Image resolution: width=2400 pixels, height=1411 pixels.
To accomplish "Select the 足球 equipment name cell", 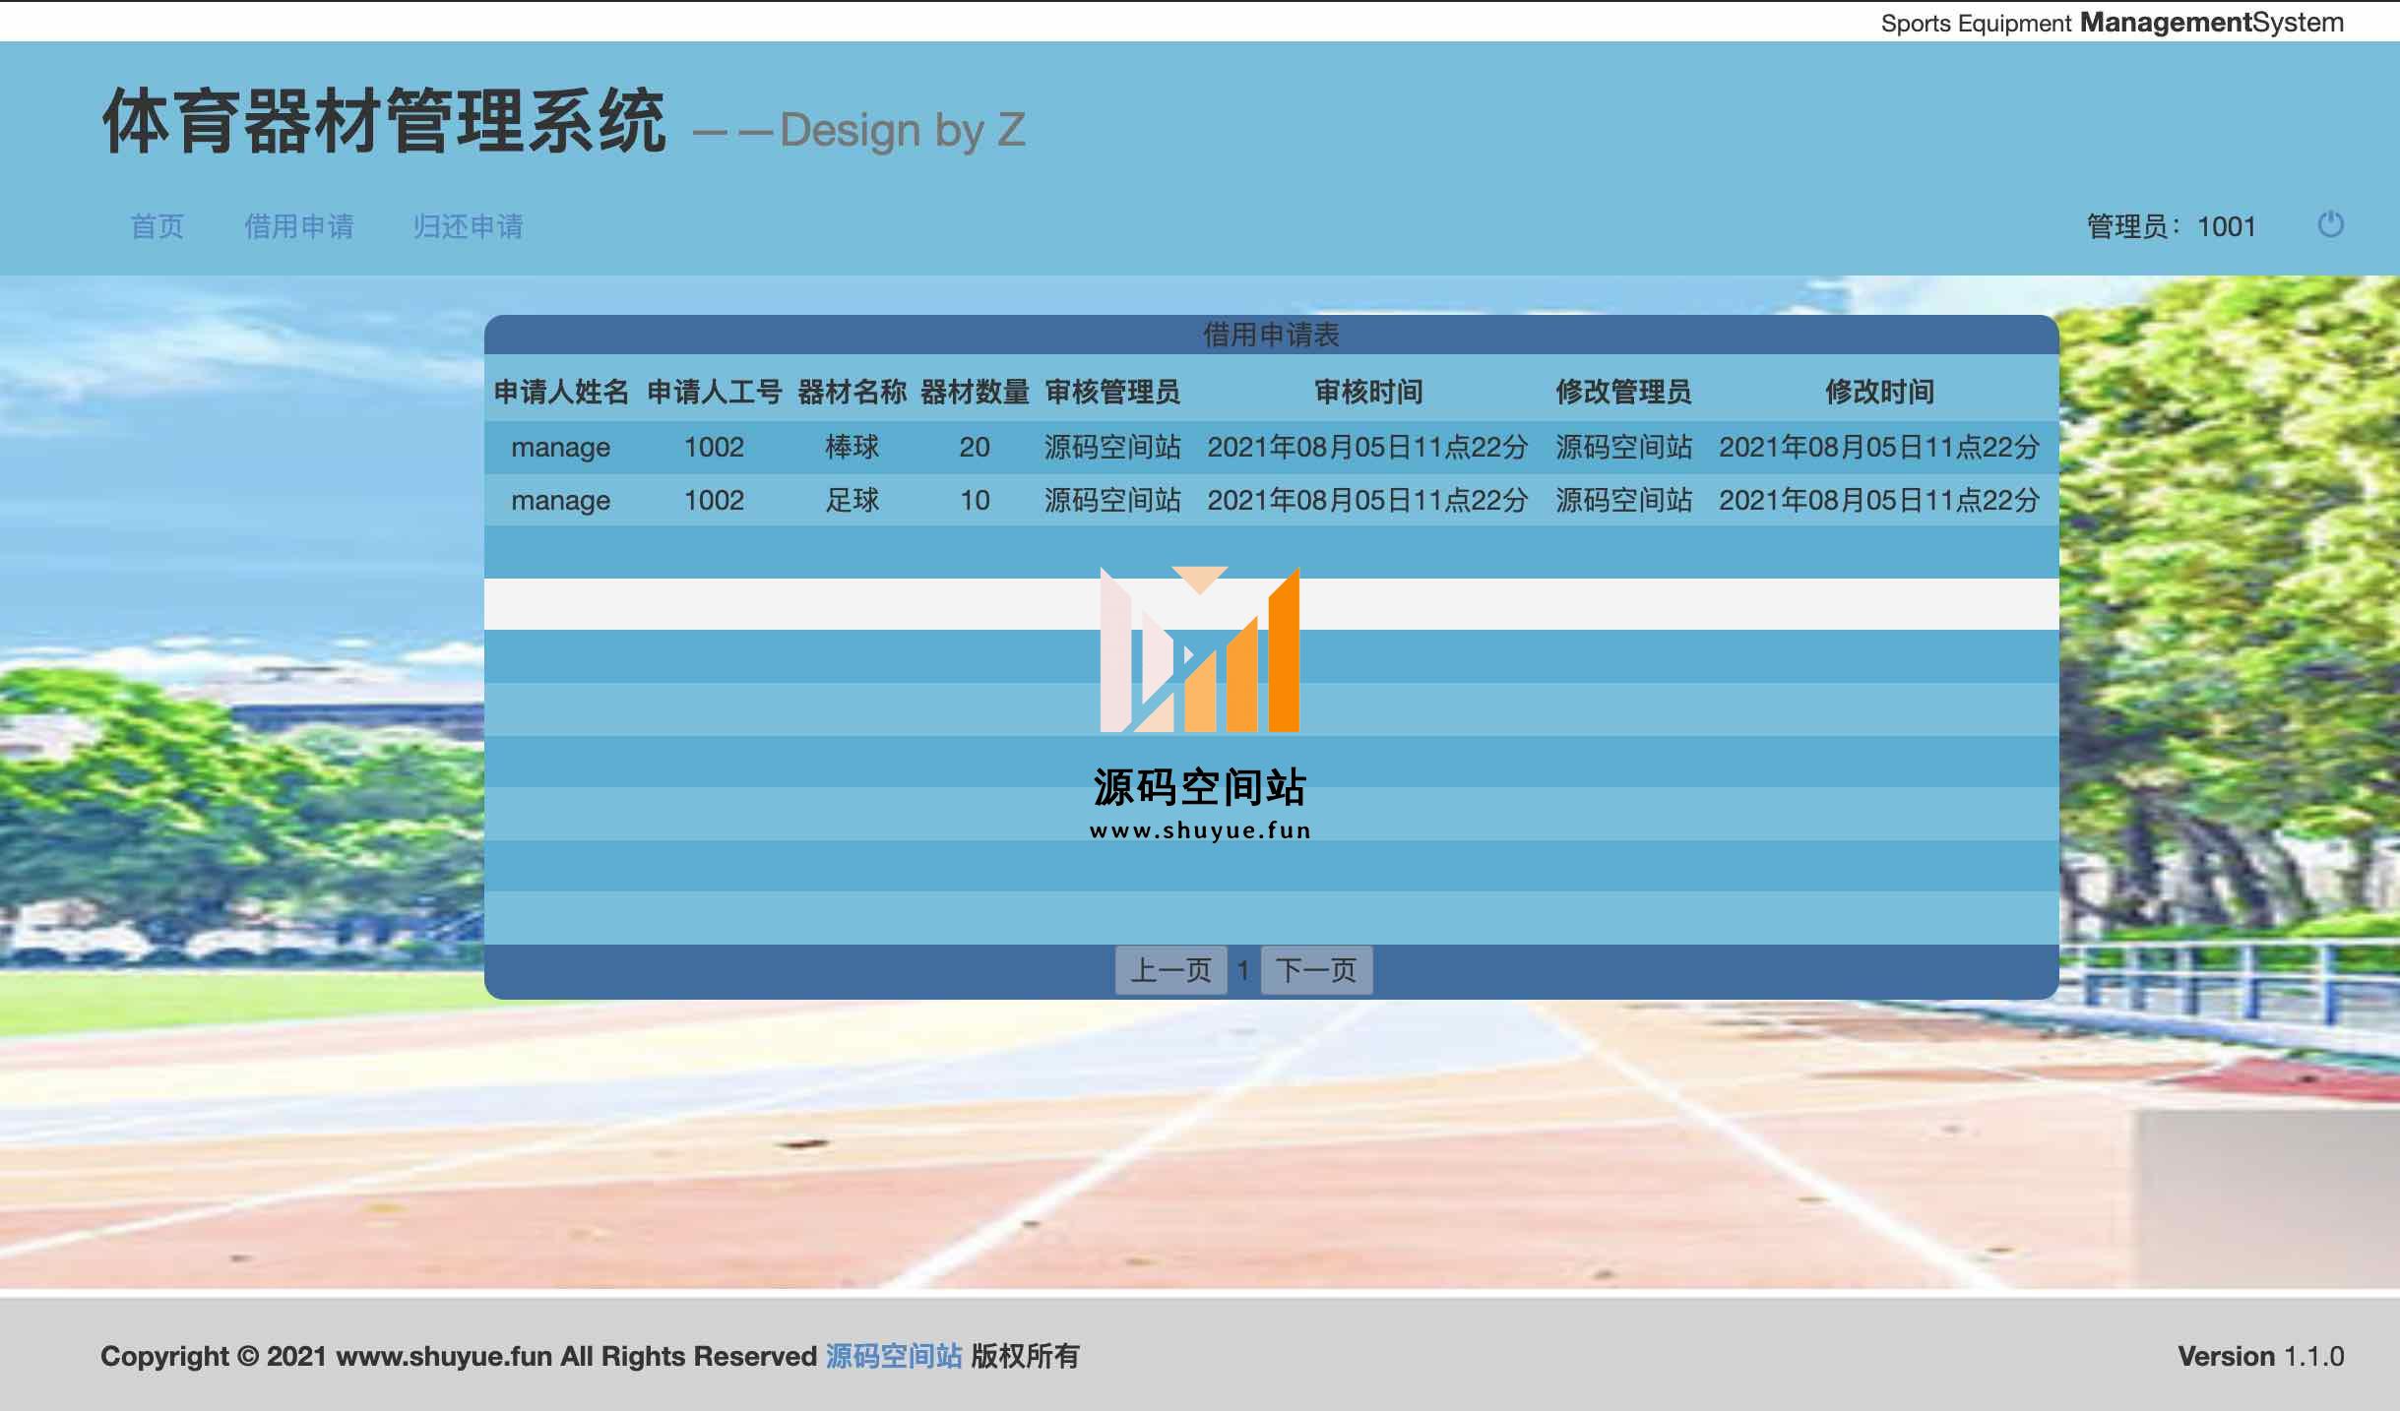I will pyautogui.click(x=853, y=500).
